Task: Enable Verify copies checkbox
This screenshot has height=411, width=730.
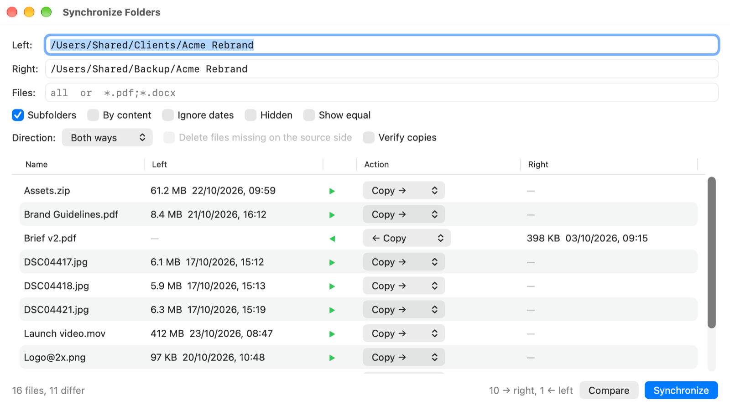Action: coord(369,137)
